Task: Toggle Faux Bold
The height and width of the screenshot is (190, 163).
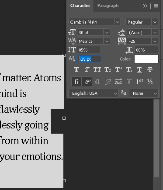Action: click(76, 69)
